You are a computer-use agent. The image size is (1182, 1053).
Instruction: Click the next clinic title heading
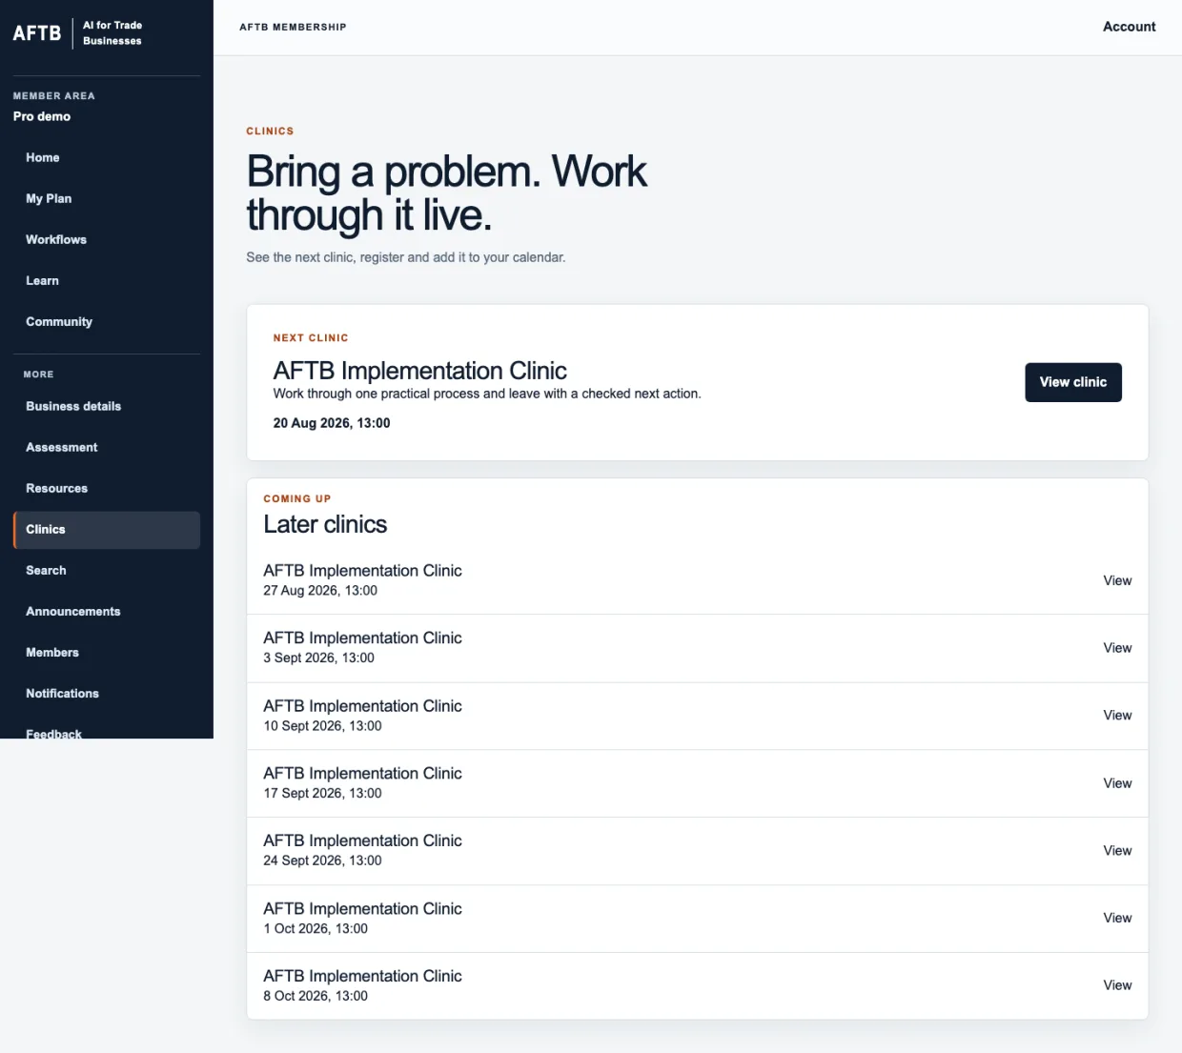[x=419, y=371]
